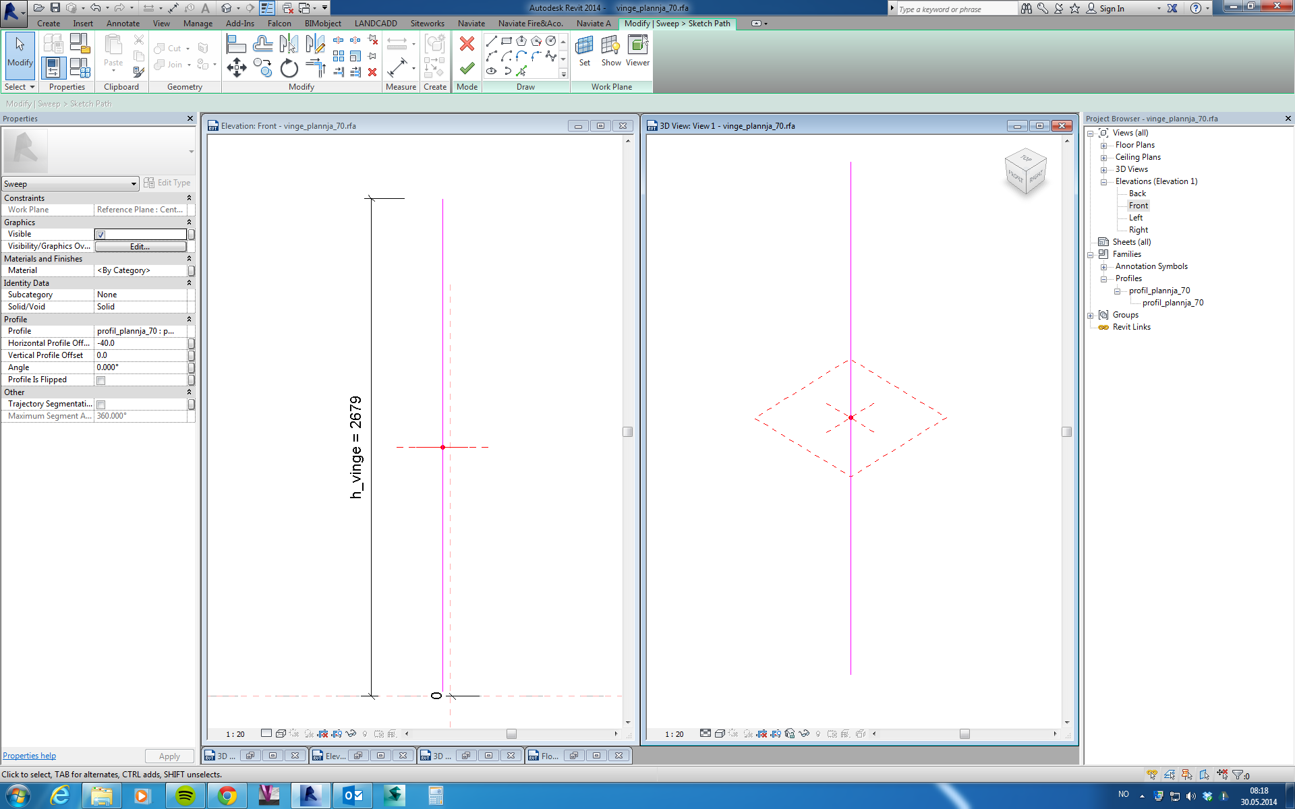Open the Work Plane Viewer
The image size is (1295, 809).
click(x=637, y=51)
